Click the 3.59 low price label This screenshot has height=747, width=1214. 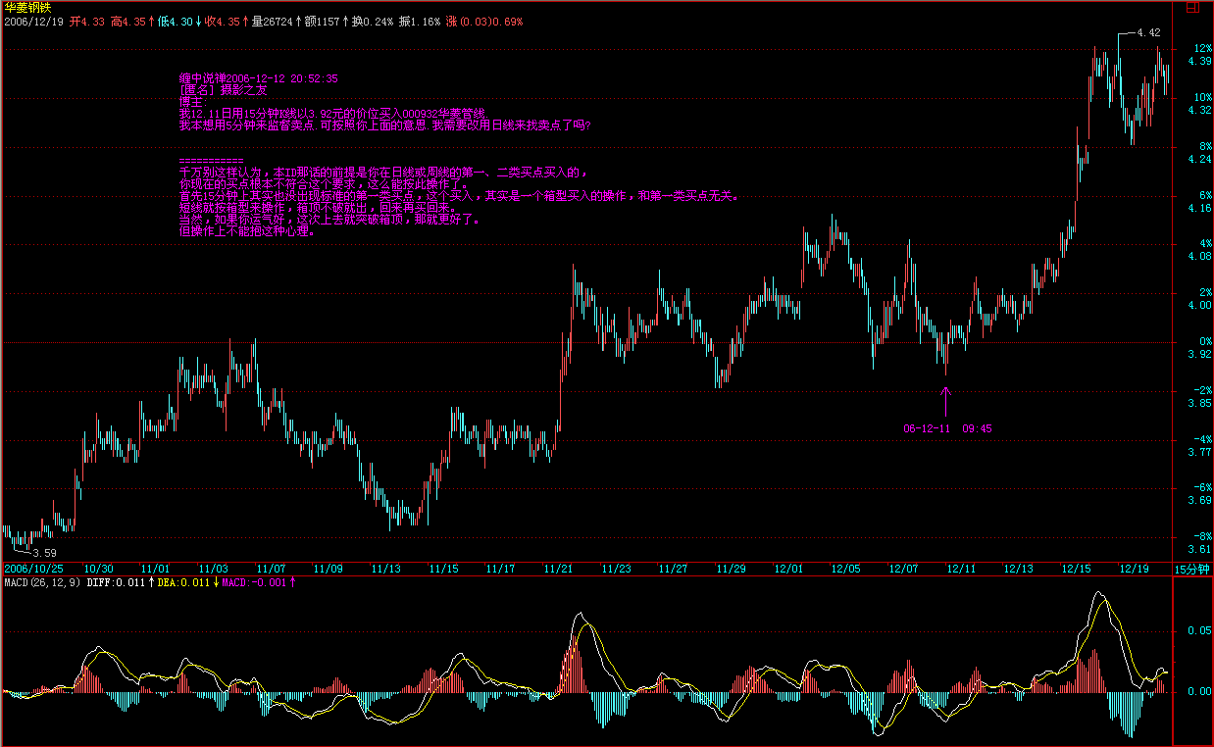pyautogui.click(x=44, y=554)
